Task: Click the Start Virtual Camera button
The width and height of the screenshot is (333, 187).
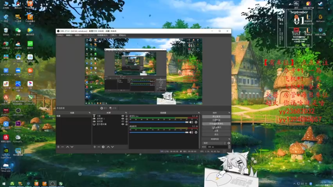Action: click(216, 123)
